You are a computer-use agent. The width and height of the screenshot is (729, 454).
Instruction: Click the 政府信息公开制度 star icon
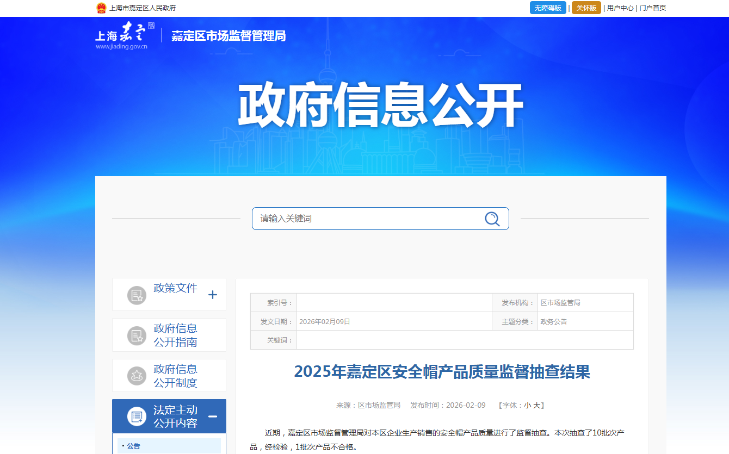(137, 376)
